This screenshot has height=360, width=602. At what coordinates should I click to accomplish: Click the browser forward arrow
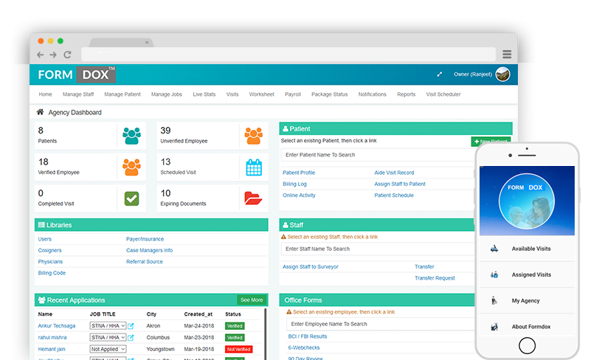coord(53,55)
